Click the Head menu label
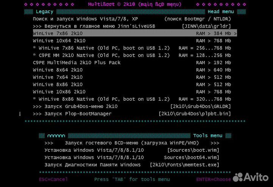Viewport: 273px width, 187px height. [221, 11]
